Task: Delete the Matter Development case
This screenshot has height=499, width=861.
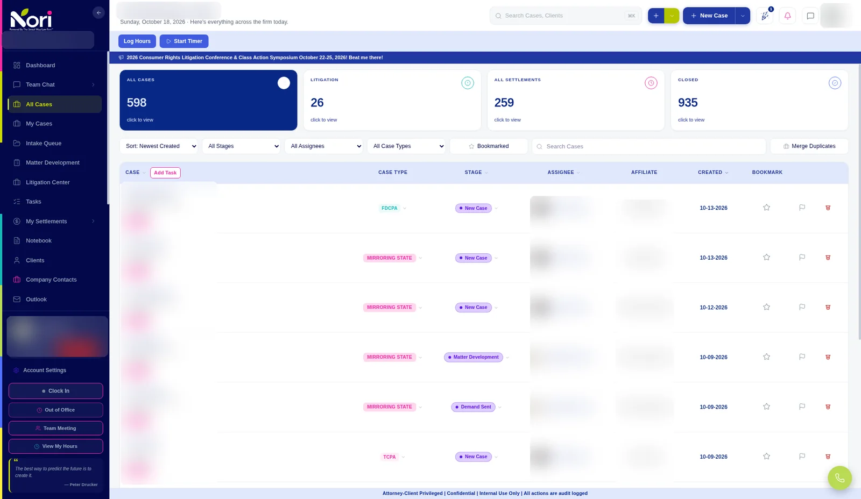Action: coord(828,357)
